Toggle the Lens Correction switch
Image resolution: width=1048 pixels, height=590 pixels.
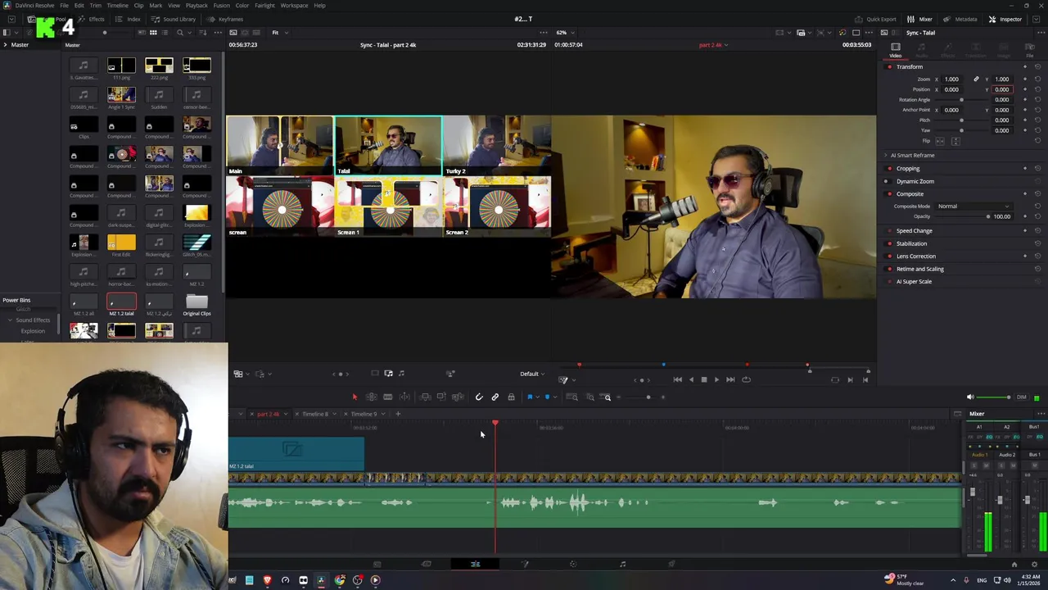click(x=888, y=256)
